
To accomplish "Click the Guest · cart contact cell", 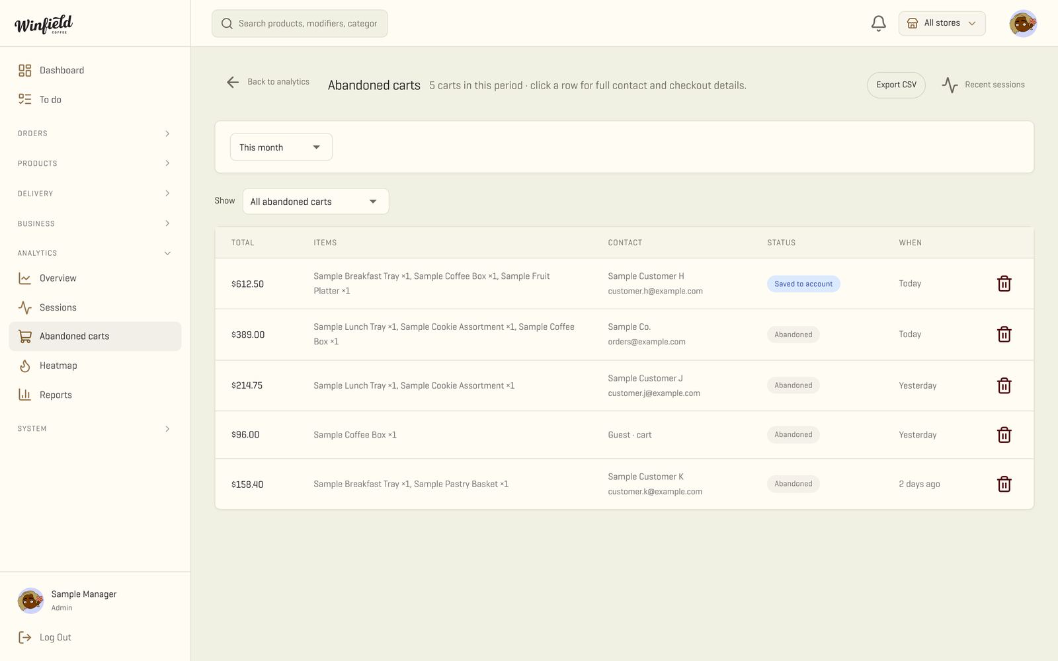I will tap(630, 435).
